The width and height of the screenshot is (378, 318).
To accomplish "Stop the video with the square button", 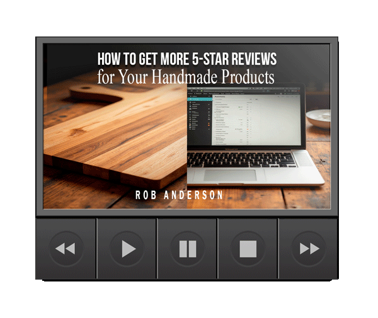I will 248,249.
